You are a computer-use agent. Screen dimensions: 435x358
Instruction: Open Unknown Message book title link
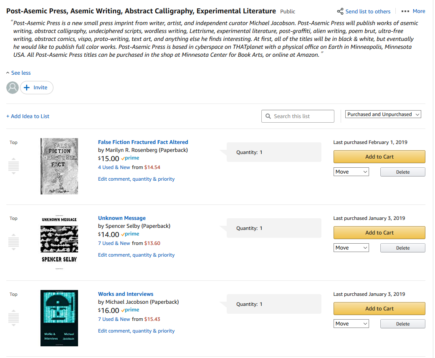(x=122, y=218)
